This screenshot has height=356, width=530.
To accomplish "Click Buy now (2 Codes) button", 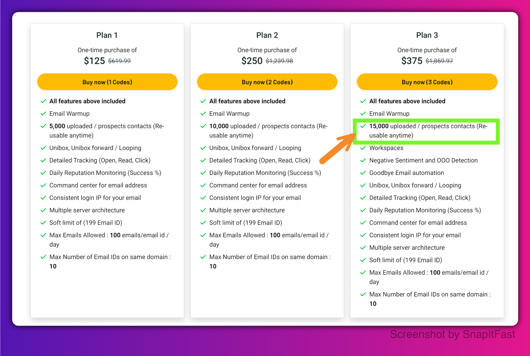I will click(267, 82).
